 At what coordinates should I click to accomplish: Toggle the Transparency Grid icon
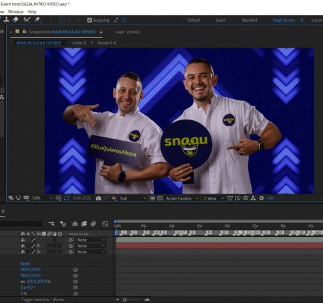pos(160,198)
